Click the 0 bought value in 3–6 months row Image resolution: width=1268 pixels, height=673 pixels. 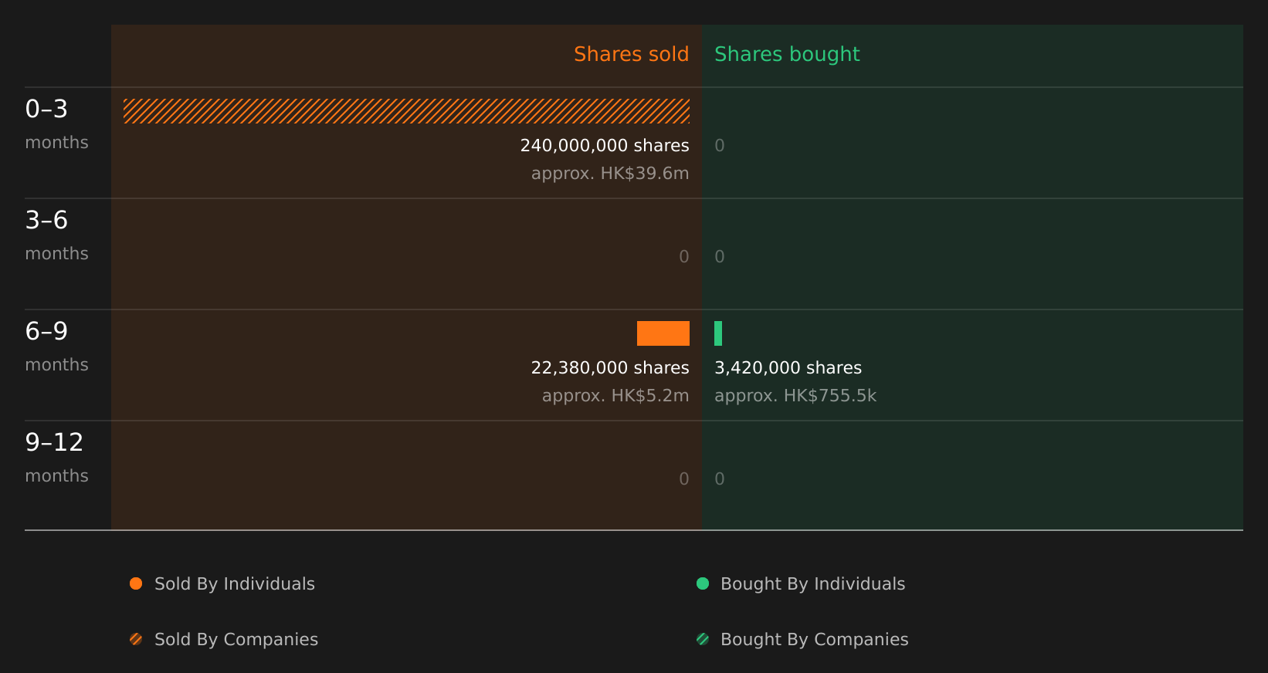[x=720, y=257]
